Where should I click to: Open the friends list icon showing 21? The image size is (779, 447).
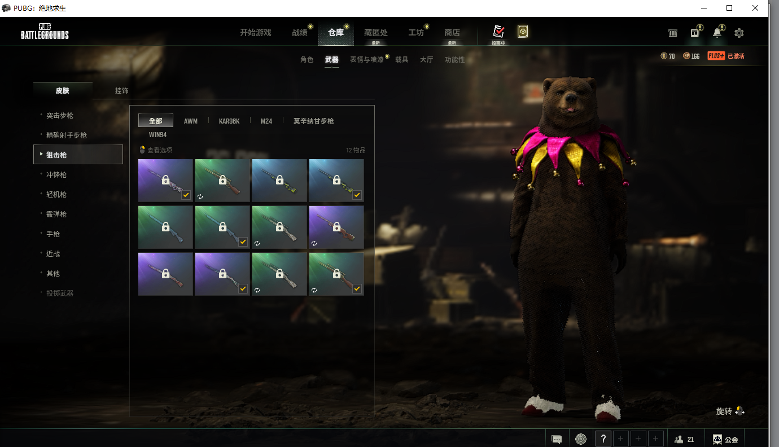(684, 439)
